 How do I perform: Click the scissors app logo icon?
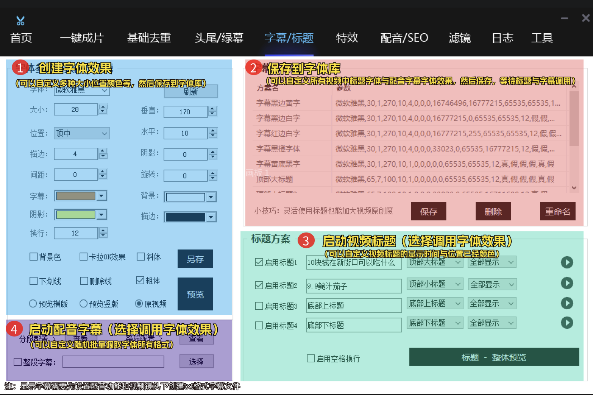(20, 21)
